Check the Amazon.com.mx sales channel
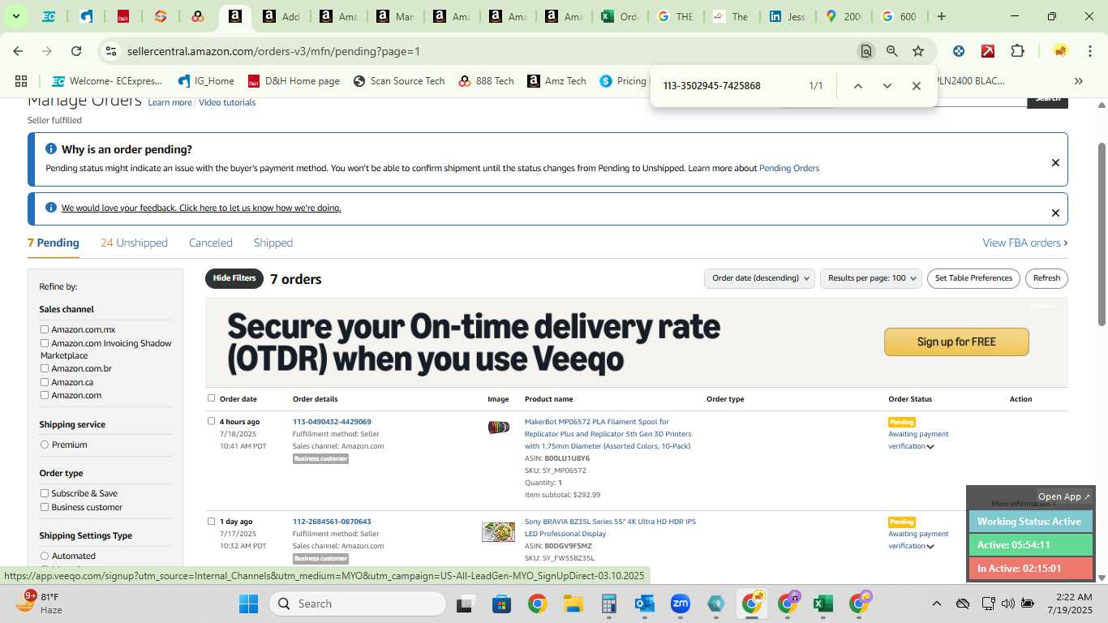Viewport: 1108px width, 623px height. pos(45,329)
